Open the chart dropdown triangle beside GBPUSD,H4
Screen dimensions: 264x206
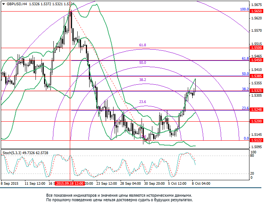click(x=3, y=4)
